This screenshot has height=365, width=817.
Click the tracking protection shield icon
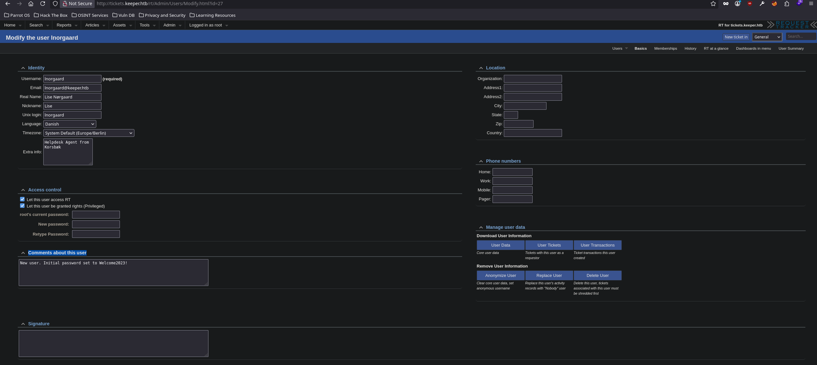pos(55,4)
